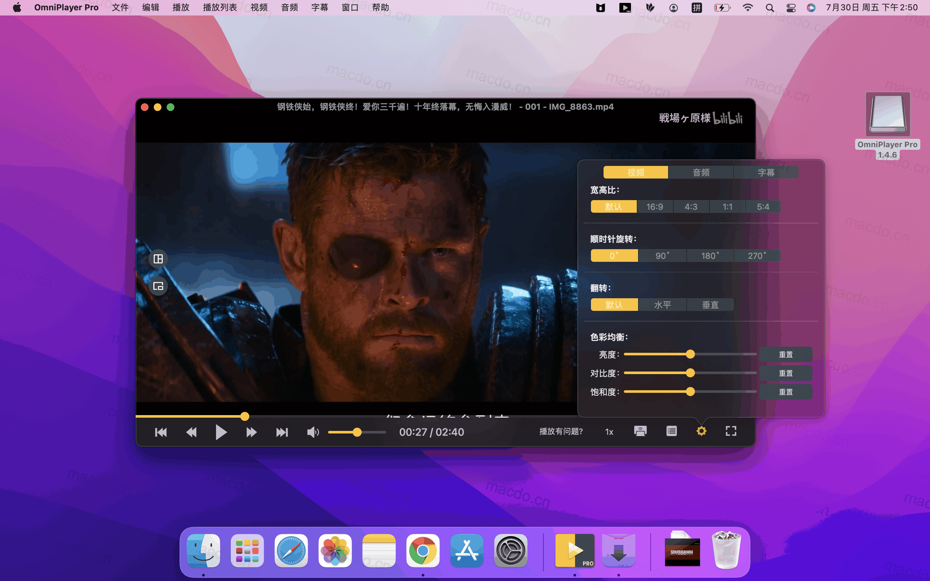Open the 帮助 menu
Screen dimensions: 930x581
(380, 7)
